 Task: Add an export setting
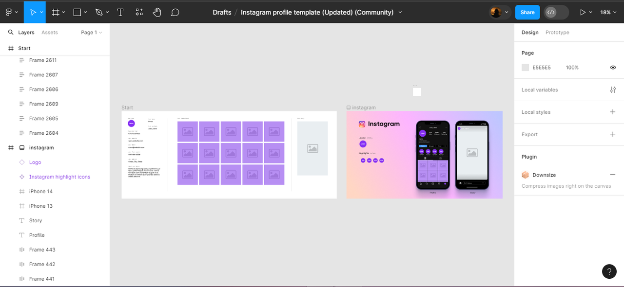click(613, 134)
